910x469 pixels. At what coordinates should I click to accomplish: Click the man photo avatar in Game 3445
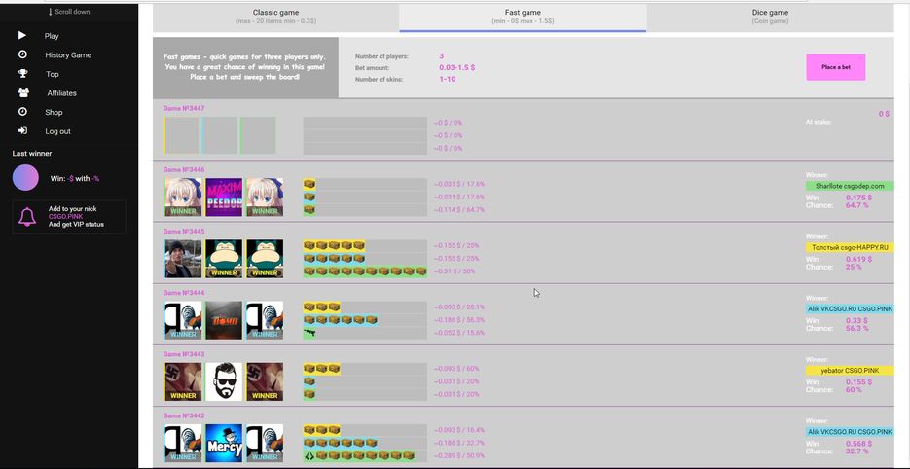pyautogui.click(x=183, y=259)
